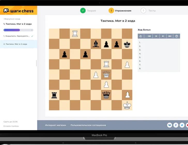Open the Twitter social link

(x=182, y=125)
